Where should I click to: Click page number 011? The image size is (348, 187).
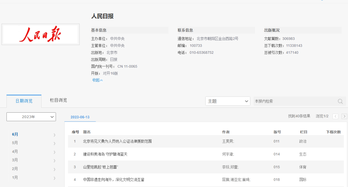tap(276, 141)
